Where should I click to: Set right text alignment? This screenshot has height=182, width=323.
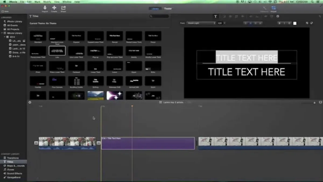click(x=256, y=23)
